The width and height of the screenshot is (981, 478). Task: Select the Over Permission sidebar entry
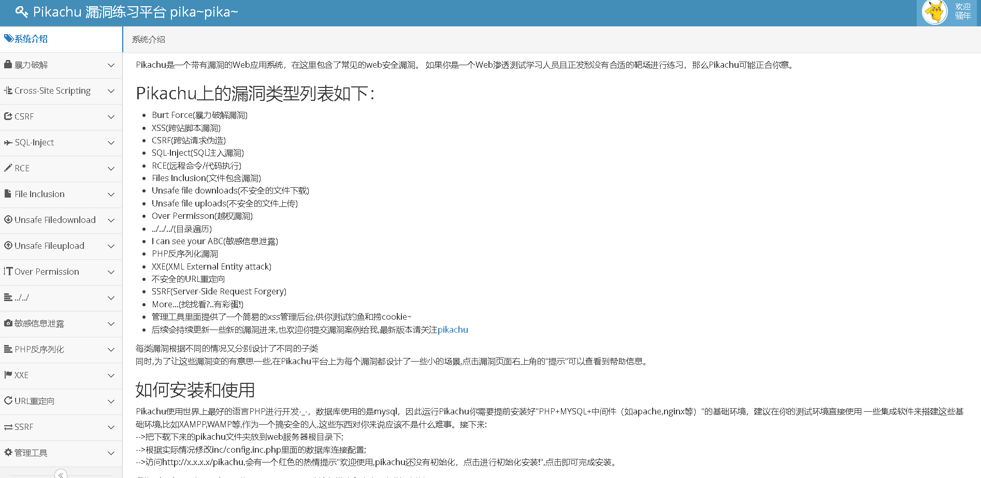[x=47, y=272]
